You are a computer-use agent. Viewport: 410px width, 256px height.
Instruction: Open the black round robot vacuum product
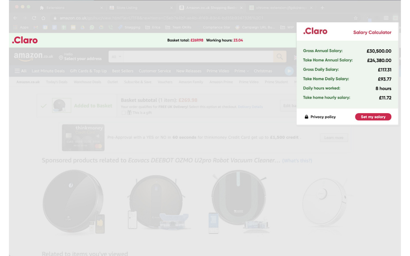(x=74, y=202)
